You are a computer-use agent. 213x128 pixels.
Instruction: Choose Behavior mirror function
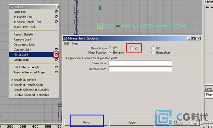tap(110, 52)
